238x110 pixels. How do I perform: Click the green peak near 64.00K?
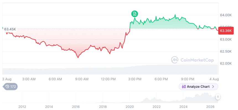point(175,15)
